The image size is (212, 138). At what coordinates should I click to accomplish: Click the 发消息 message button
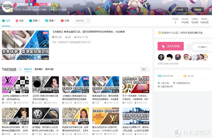(198, 10)
